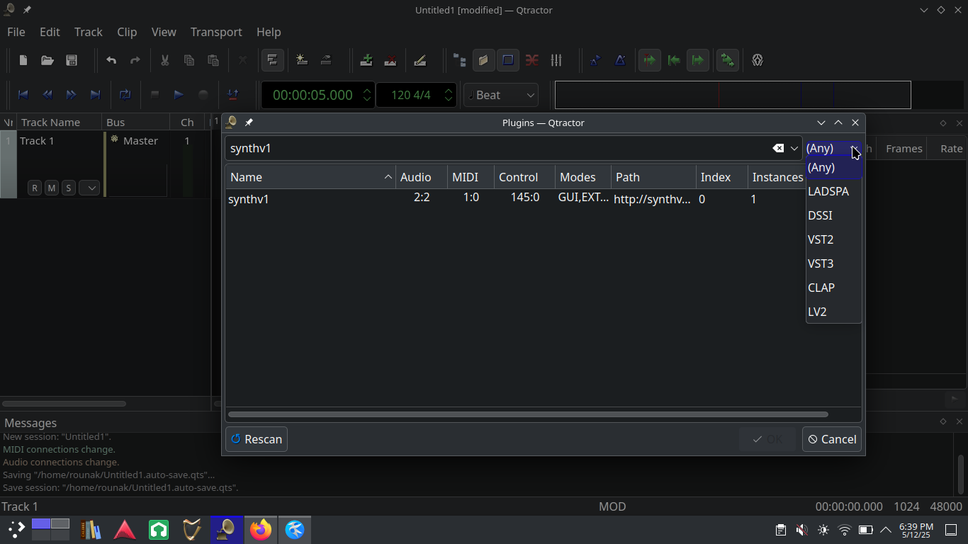Open the Edit menu
The height and width of the screenshot is (544, 968).
click(x=50, y=32)
